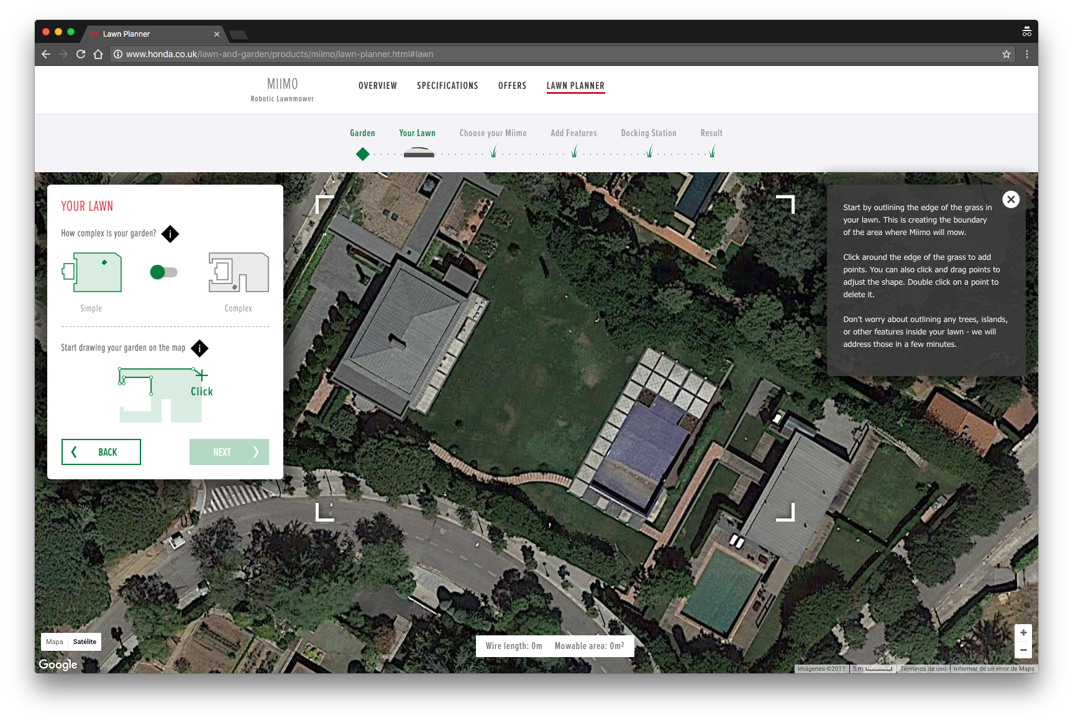Switch map to Mapa view
Screen dimensions: 1073x723
55,642
